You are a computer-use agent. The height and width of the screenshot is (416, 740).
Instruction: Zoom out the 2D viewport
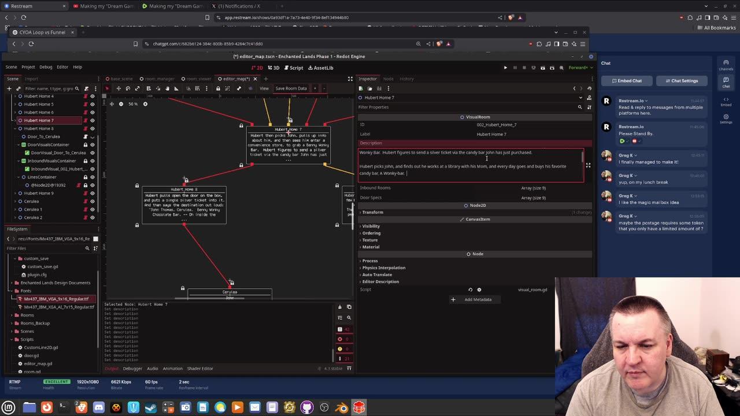pos(121,104)
